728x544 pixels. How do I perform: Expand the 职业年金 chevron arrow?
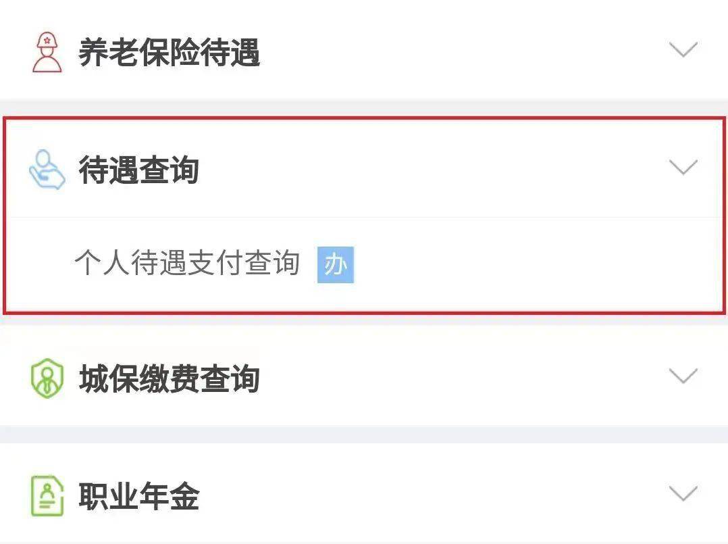[x=683, y=493]
